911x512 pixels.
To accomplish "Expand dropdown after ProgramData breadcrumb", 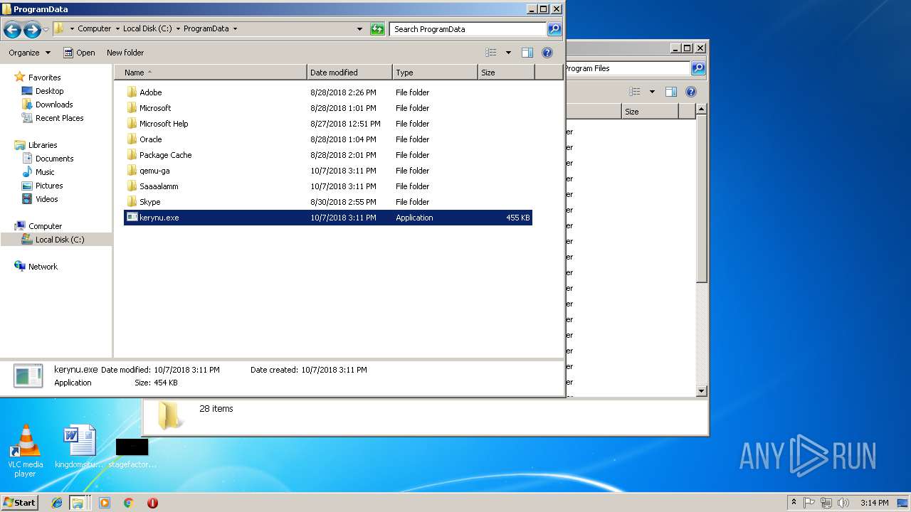I will (235, 29).
